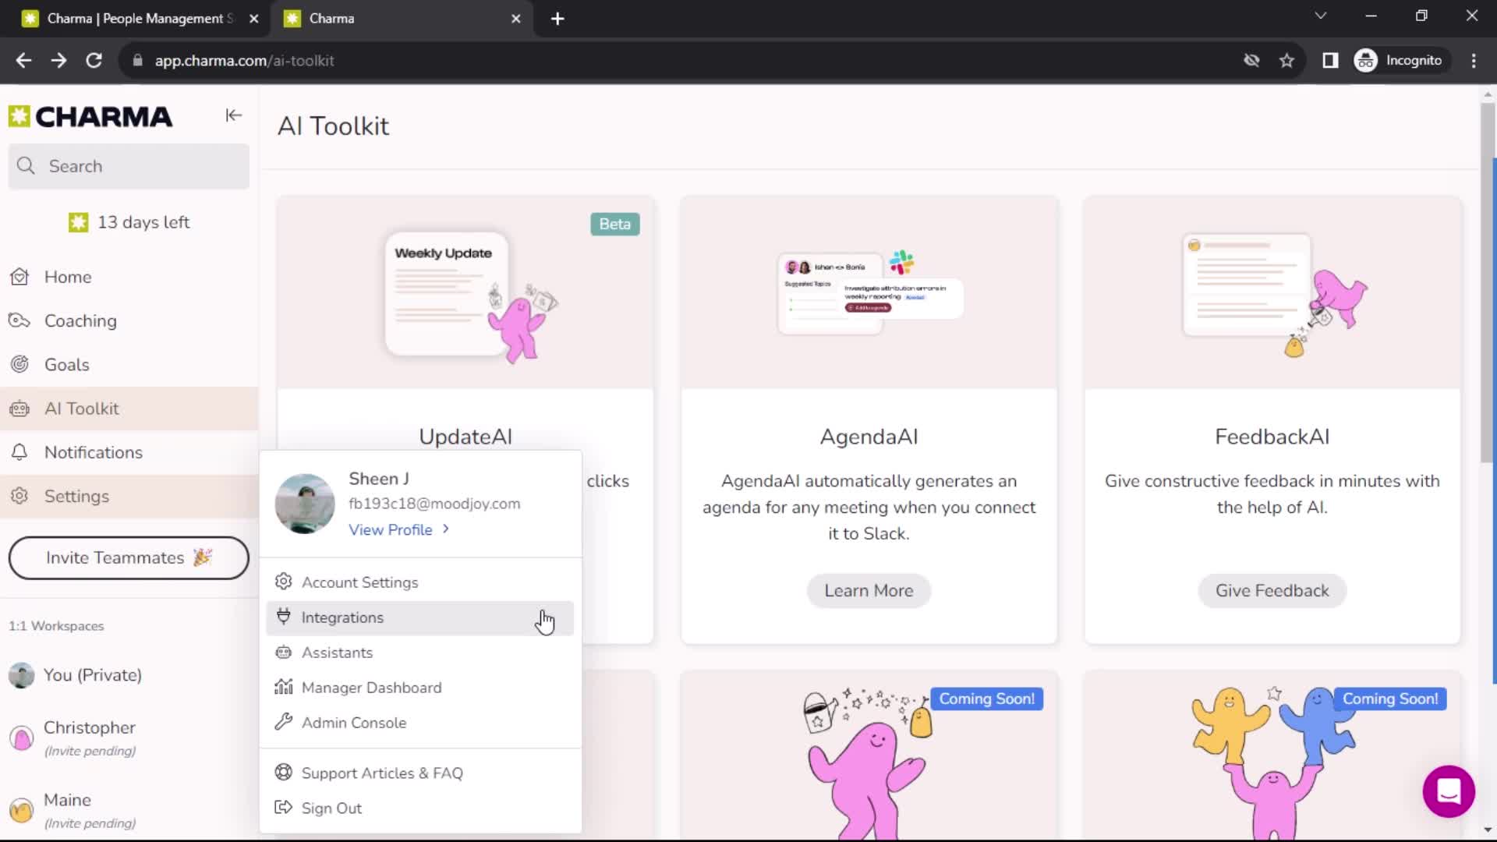Open Manager Dashboard from the menu
The image size is (1497, 842).
click(419, 688)
